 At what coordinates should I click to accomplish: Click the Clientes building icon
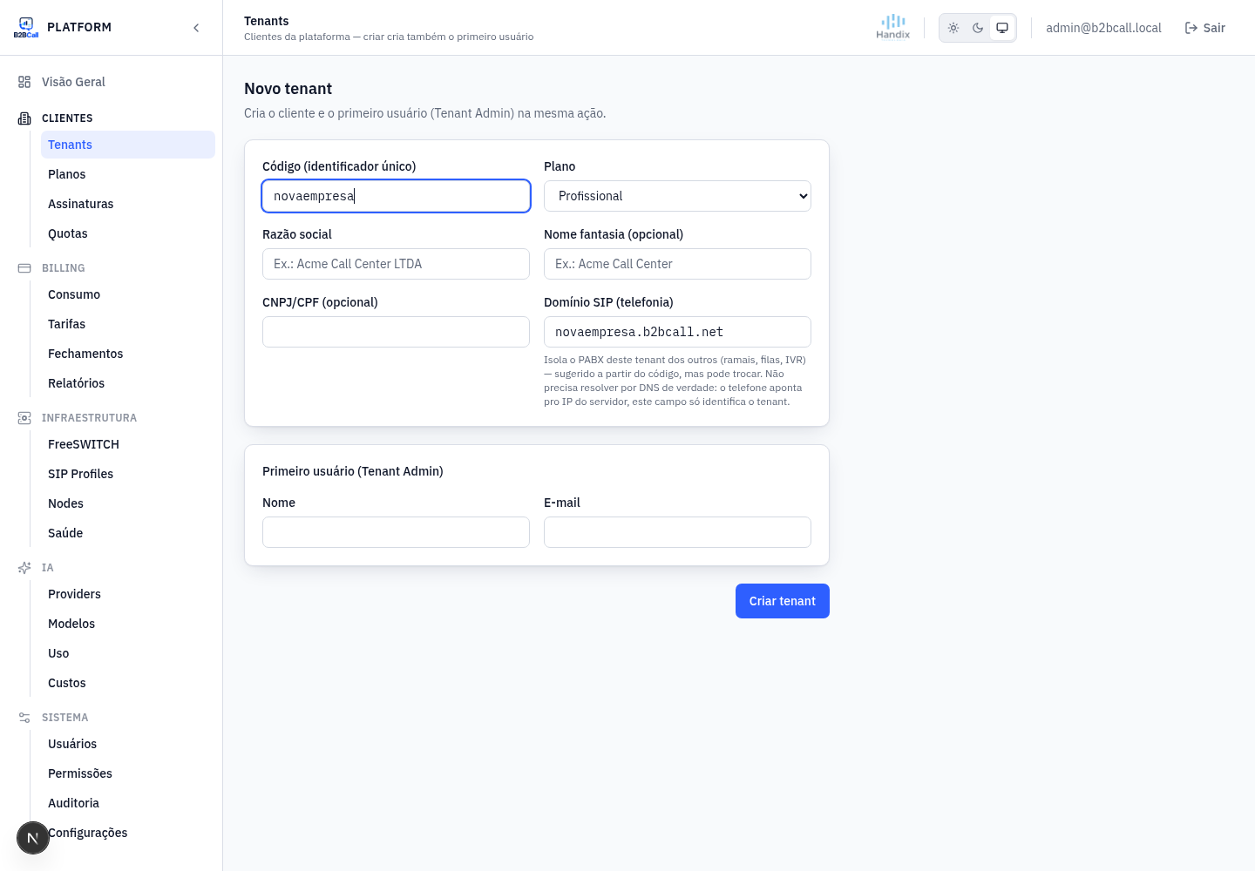24,118
